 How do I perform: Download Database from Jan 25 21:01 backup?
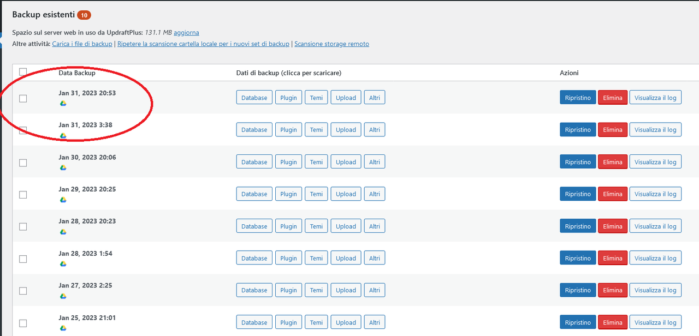tap(254, 322)
